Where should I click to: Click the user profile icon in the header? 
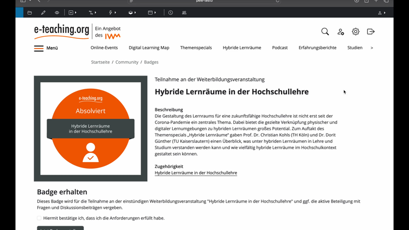(341, 32)
